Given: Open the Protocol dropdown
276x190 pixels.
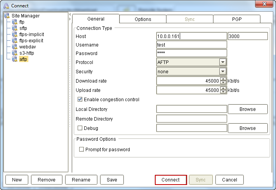Looking at the screenshot, I should 222,62.
